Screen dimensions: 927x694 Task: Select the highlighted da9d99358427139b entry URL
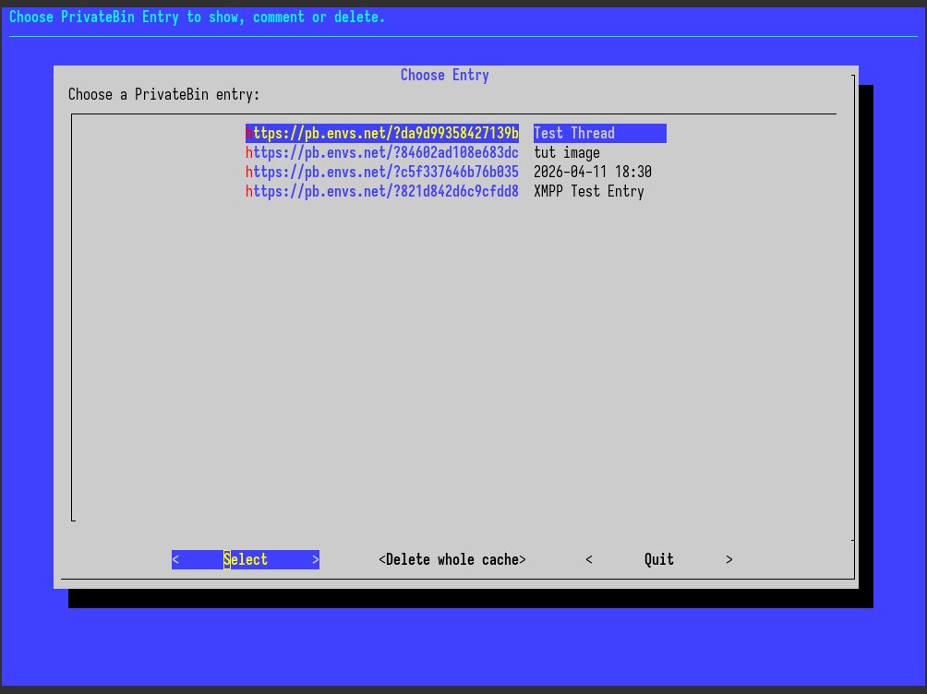382,133
